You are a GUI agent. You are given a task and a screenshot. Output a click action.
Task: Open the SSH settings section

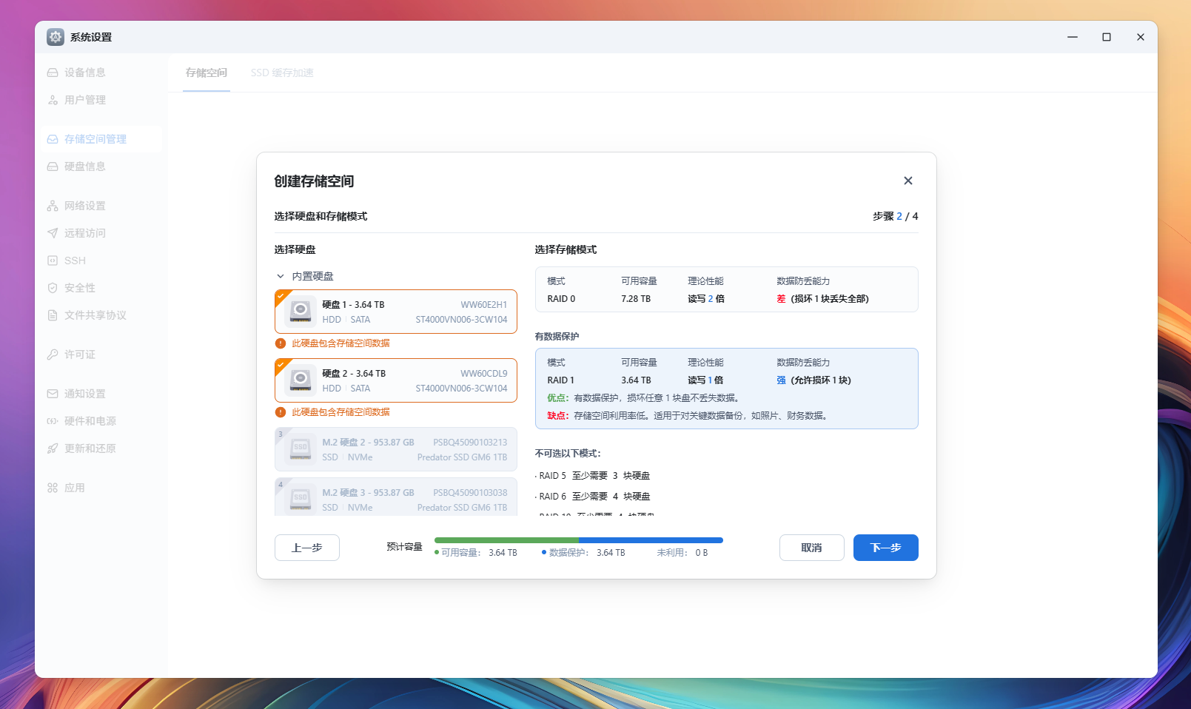[x=73, y=260]
